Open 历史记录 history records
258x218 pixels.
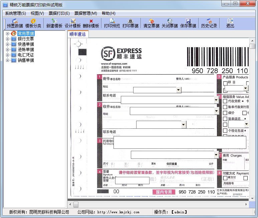click(x=209, y=23)
